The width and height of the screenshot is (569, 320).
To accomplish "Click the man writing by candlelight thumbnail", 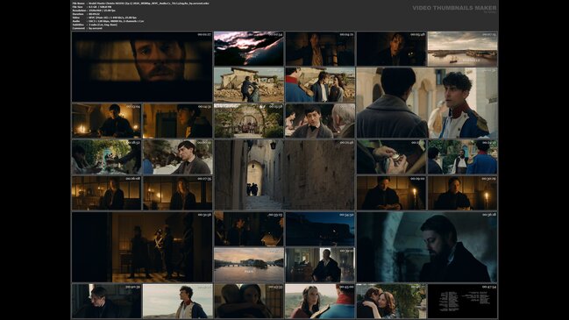I will 106,120.
